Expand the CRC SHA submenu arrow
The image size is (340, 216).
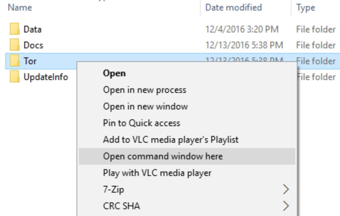(x=286, y=206)
